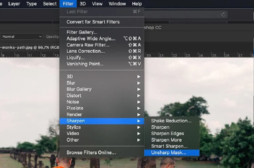Expand the Noise submenu
Screen dimensions: 254x168
73,102
